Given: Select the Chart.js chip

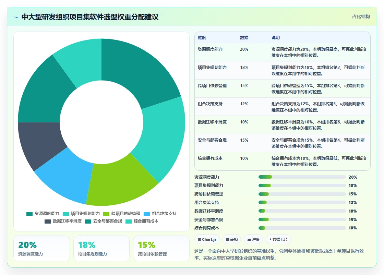Looking at the screenshot, I should [x=207, y=239].
